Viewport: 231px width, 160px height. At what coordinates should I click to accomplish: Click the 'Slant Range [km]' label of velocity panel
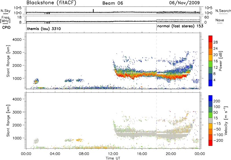click(8, 121)
